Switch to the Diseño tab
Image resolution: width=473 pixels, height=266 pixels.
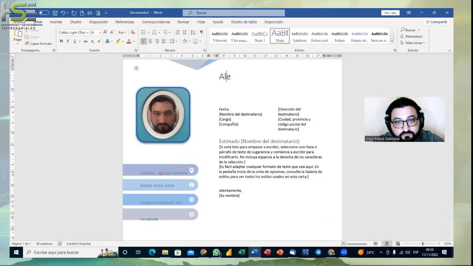(76, 22)
